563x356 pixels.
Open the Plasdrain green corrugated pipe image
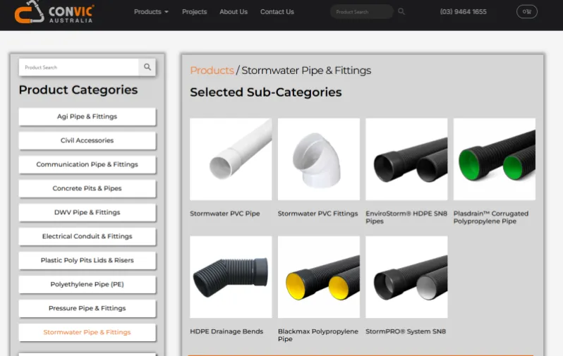(x=495, y=159)
